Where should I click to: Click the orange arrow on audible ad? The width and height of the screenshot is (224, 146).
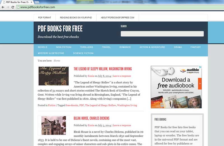point(200,84)
